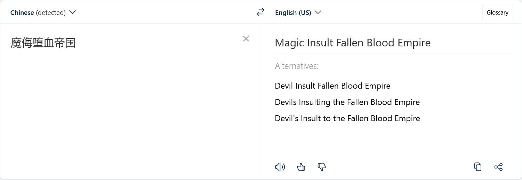Expand the chevron beside English (US)
The width and height of the screenshot is (522, 180).
318,12
